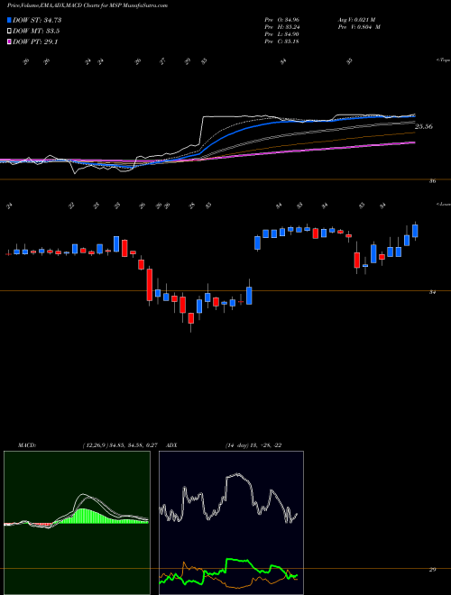Click the 'ADX' panel heading

point(171,445)
